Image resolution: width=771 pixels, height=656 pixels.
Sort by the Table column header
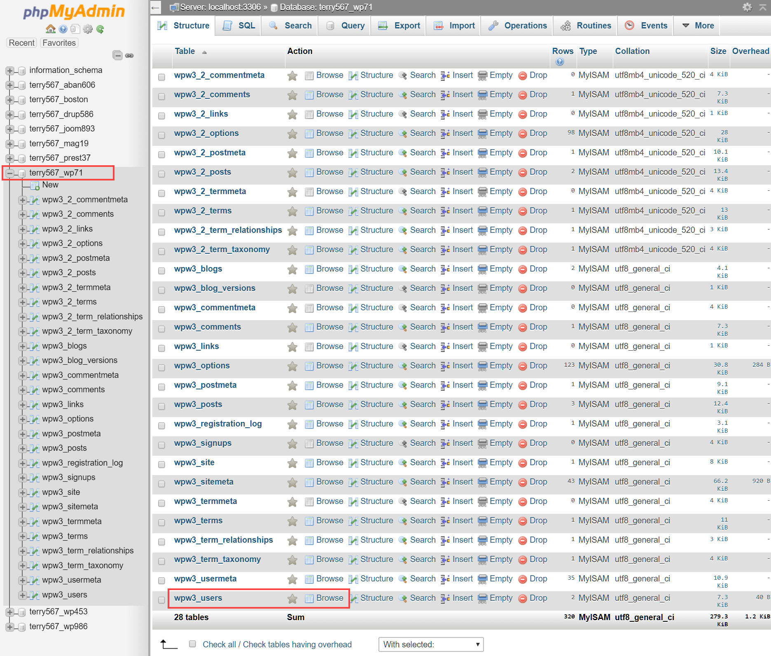coord(185,51)
